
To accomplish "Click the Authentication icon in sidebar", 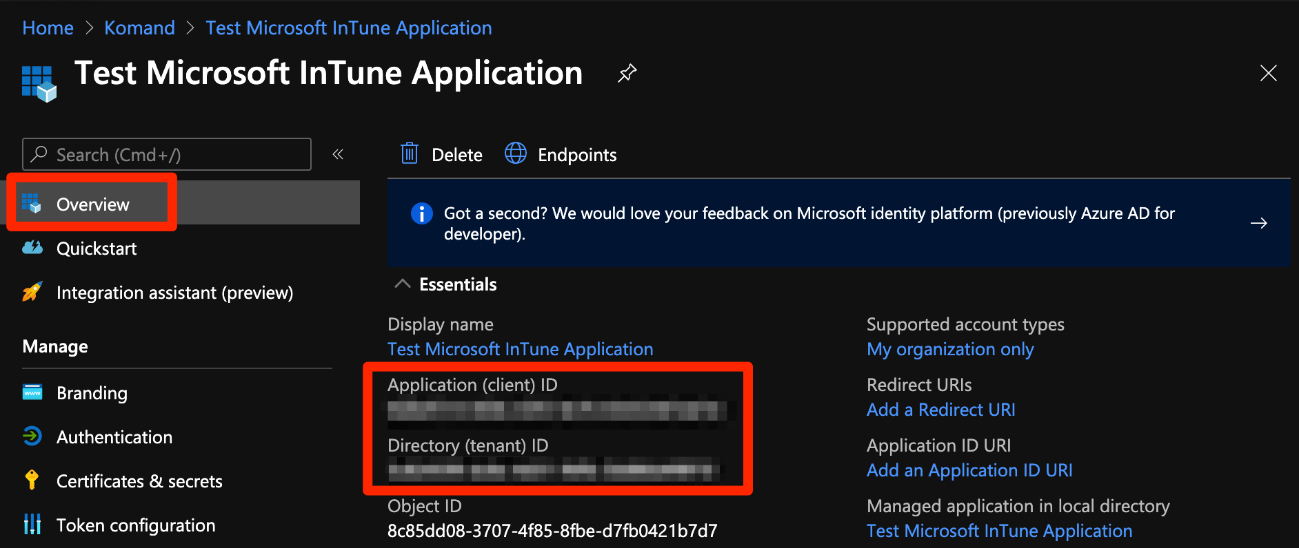I will pyautogui.click(x=32, y=436).
